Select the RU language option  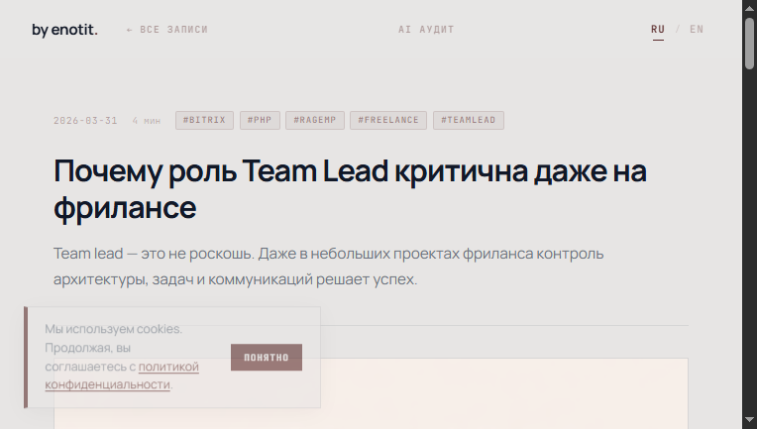coord(658,30)
